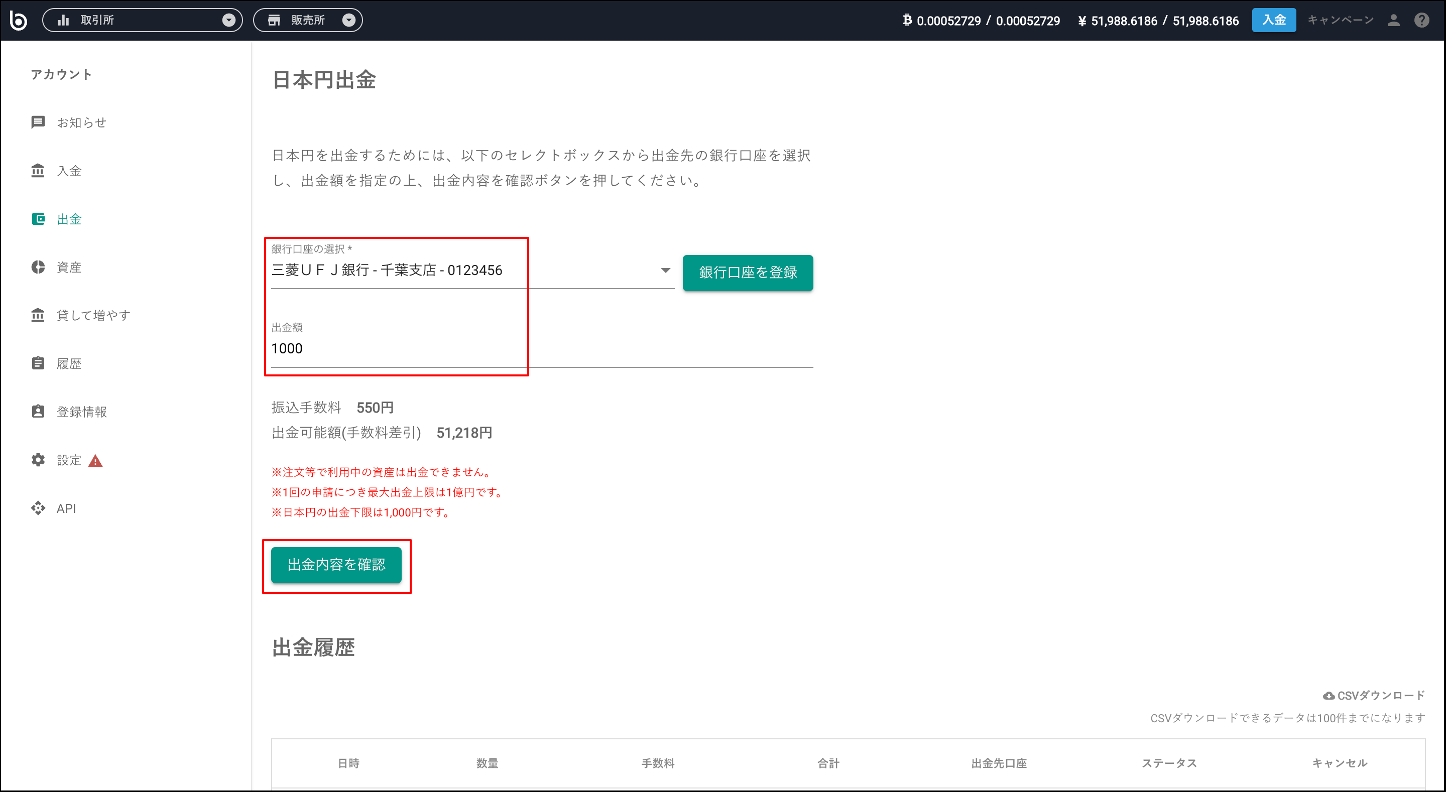Click the 登録情報 badge icon
Screen dimensions: 1446x792
38,412
